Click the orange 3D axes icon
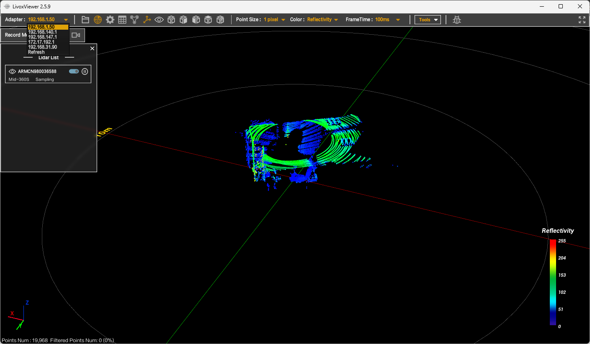The image size is (590, 344). pos(147,20)
